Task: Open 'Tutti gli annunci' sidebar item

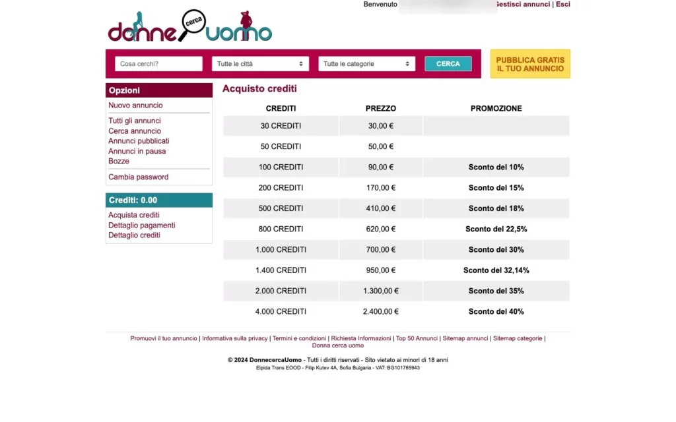Action: tap(135, 121)
